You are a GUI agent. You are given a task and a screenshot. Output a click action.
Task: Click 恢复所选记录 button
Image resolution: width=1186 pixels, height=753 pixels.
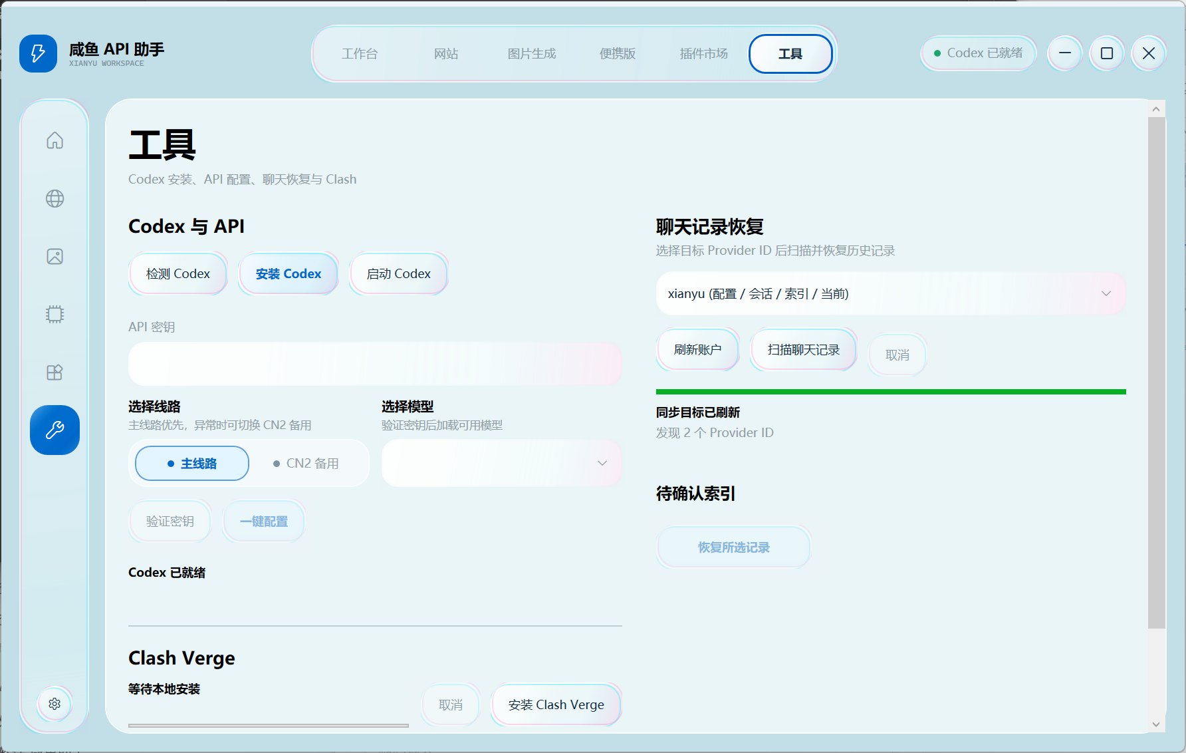point(734,547)
